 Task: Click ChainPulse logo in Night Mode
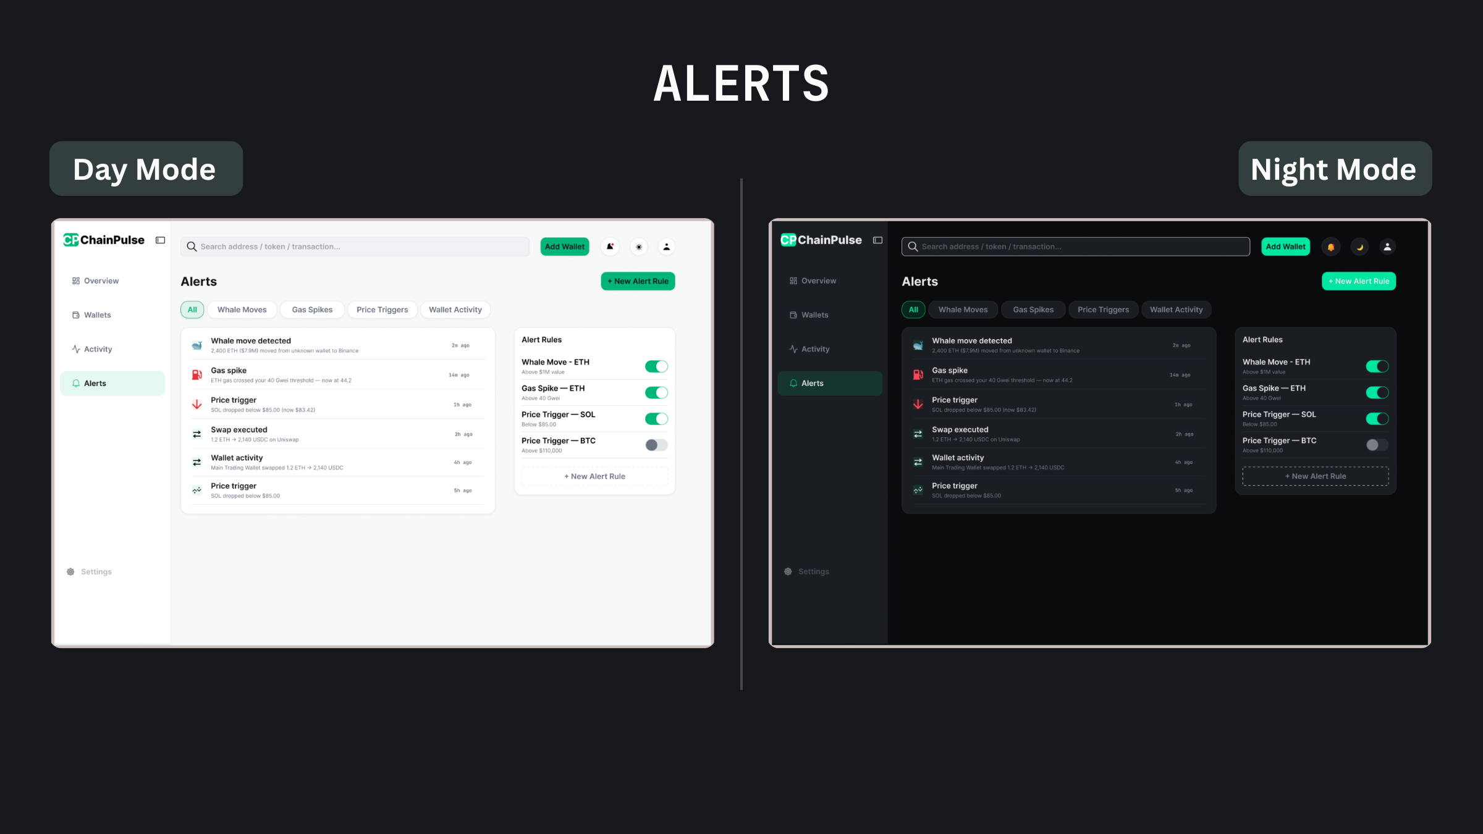pyautogui.click(x=821, y=240)
